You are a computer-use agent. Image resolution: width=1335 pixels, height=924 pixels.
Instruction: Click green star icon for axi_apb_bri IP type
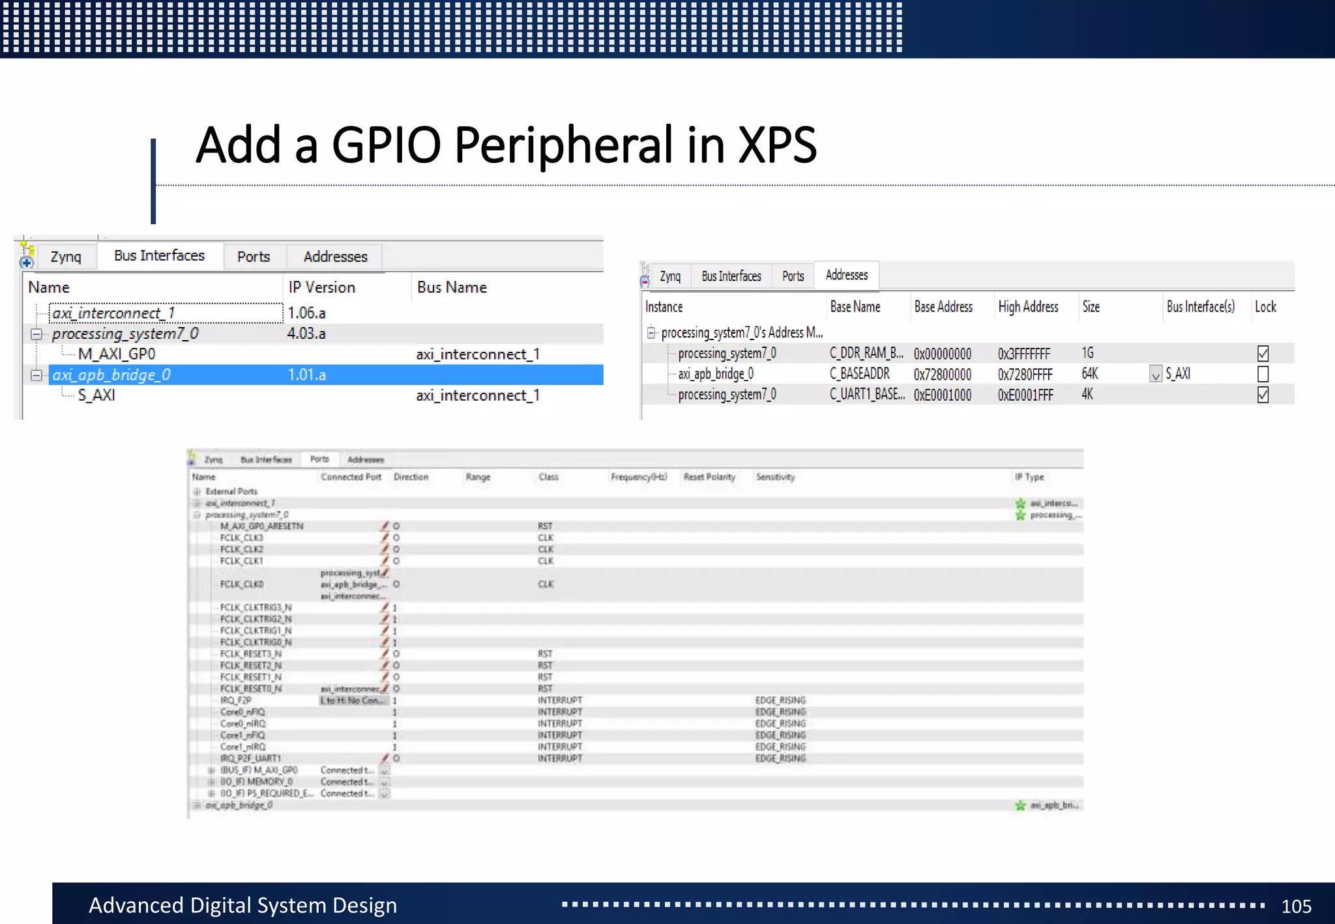click(1020, 805)
